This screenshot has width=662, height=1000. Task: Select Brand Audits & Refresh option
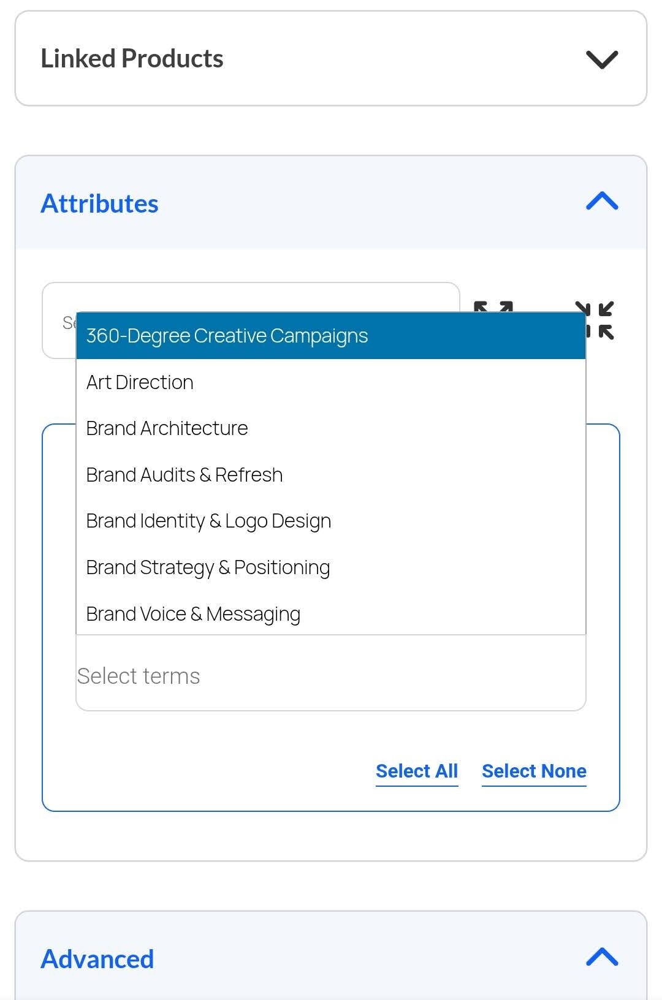click(184, 475)
